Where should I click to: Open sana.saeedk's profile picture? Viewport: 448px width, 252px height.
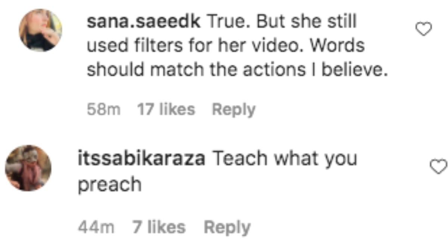pyautogui.click(x=40, y=29)
